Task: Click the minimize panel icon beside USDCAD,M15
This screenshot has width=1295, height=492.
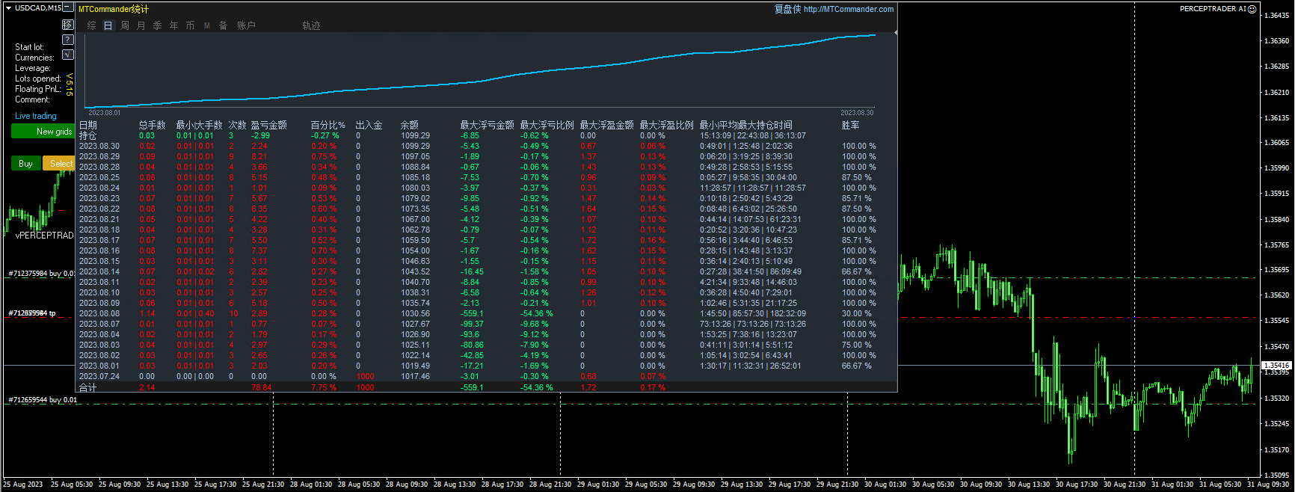Action: 68,8
